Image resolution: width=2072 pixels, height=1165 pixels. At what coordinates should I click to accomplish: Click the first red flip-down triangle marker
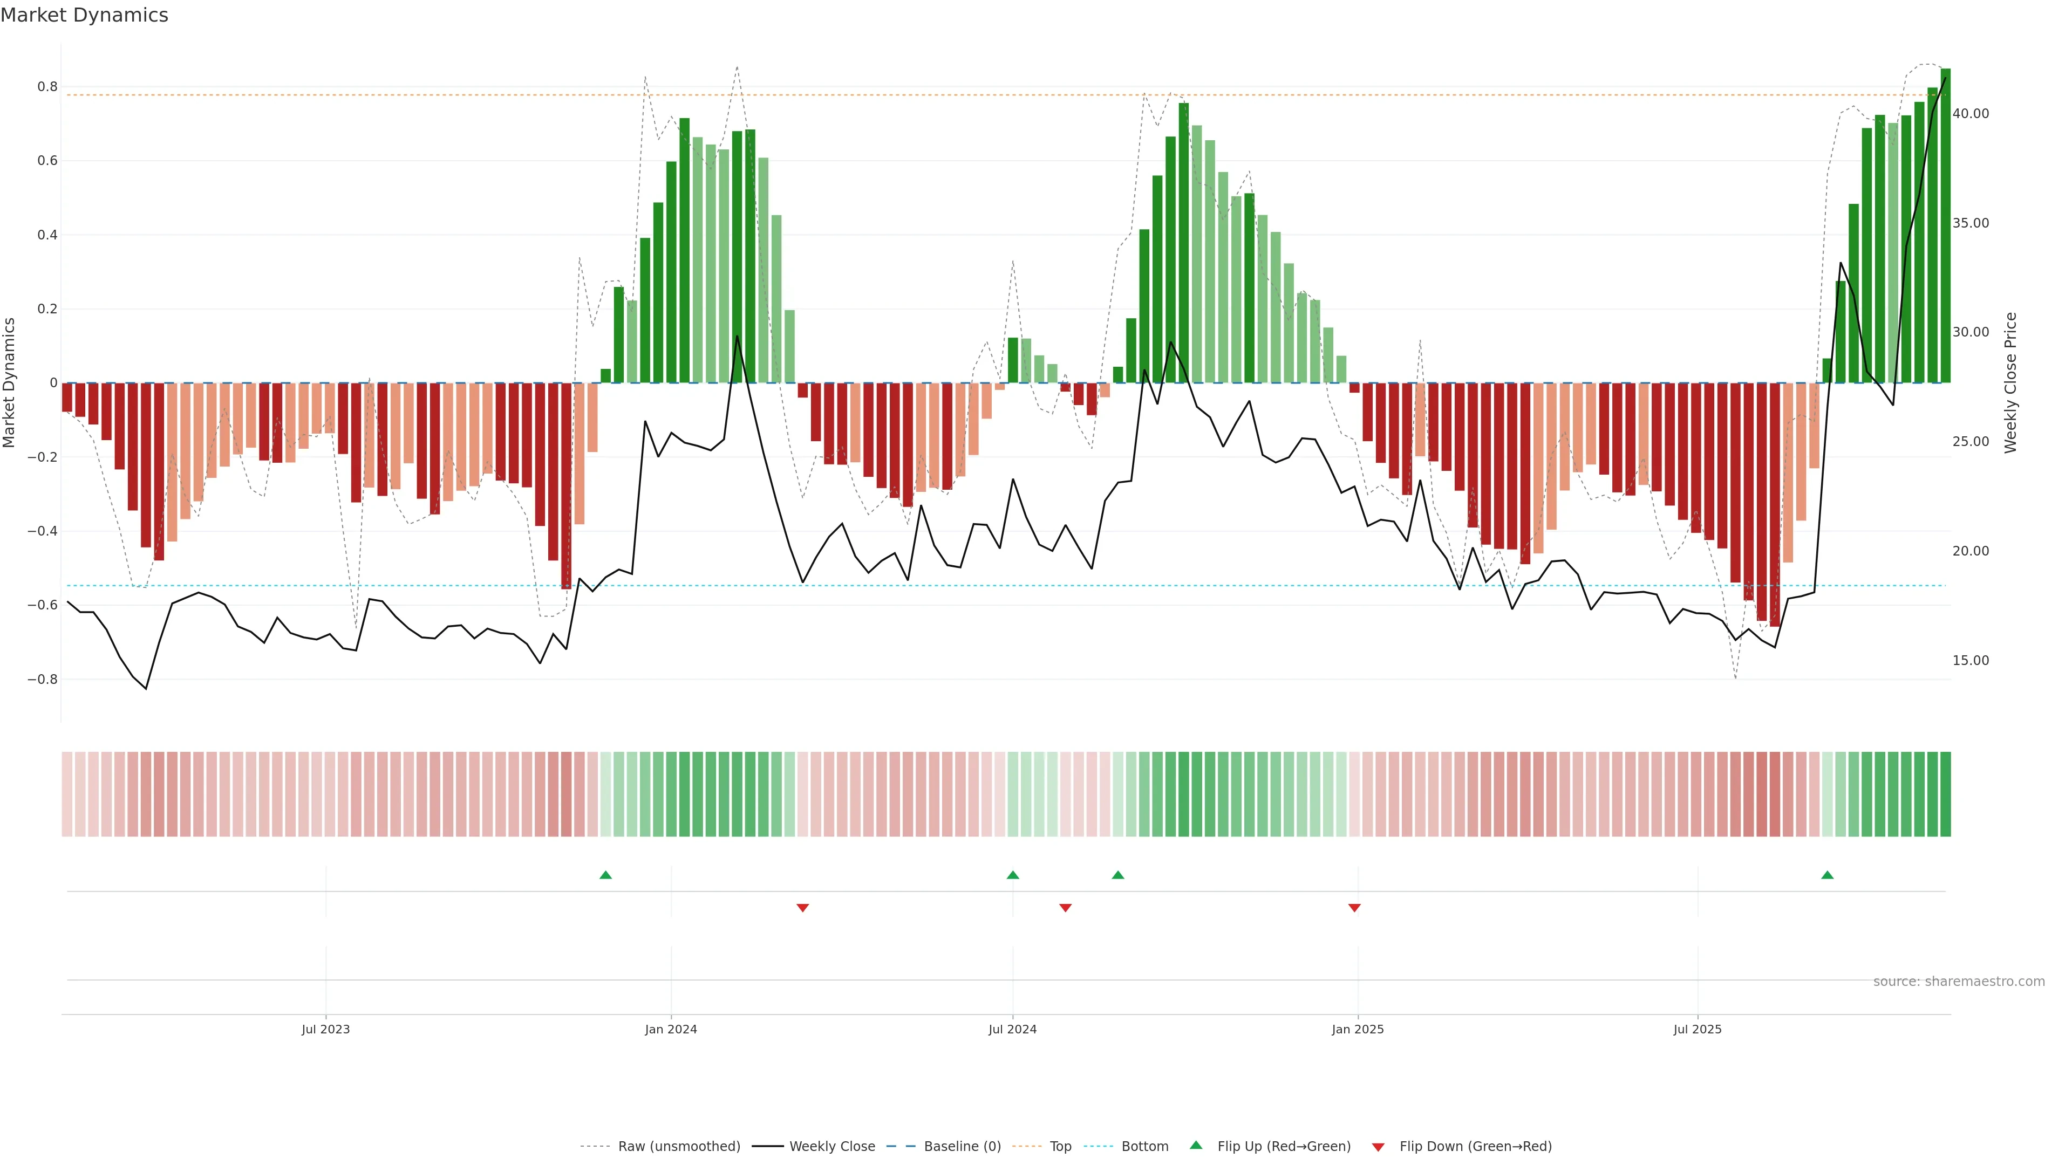click(x=802, y=908)
